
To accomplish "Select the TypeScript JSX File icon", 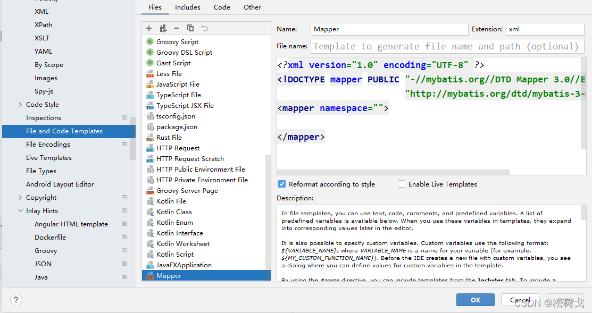I will (150, 105).
